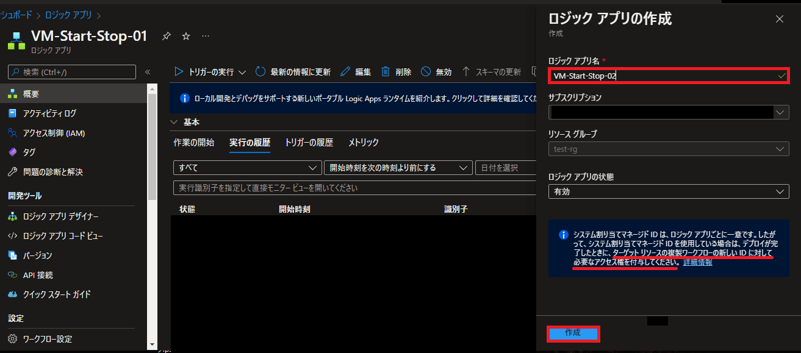Click the 開始時刻 column header
Viewport: 801px width, 353px height.
[x=295, y=209]
